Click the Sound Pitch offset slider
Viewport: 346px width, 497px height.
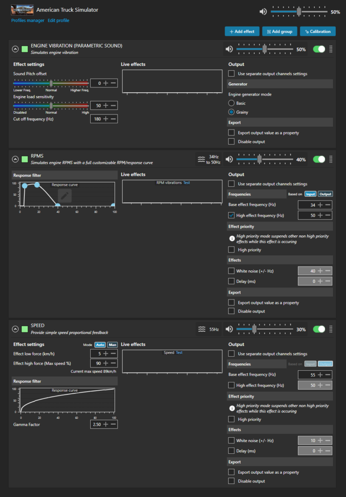[x=51, y=83]
